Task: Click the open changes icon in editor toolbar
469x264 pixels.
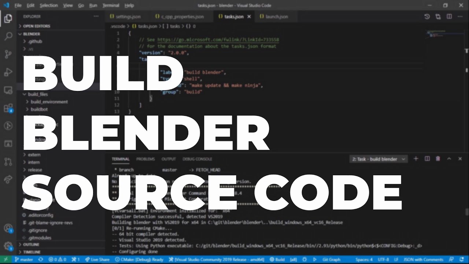Action: [438, 16]
